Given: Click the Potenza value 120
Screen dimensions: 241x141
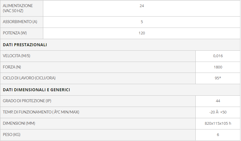Looking at the screenshot, I should tap(142, 33).
